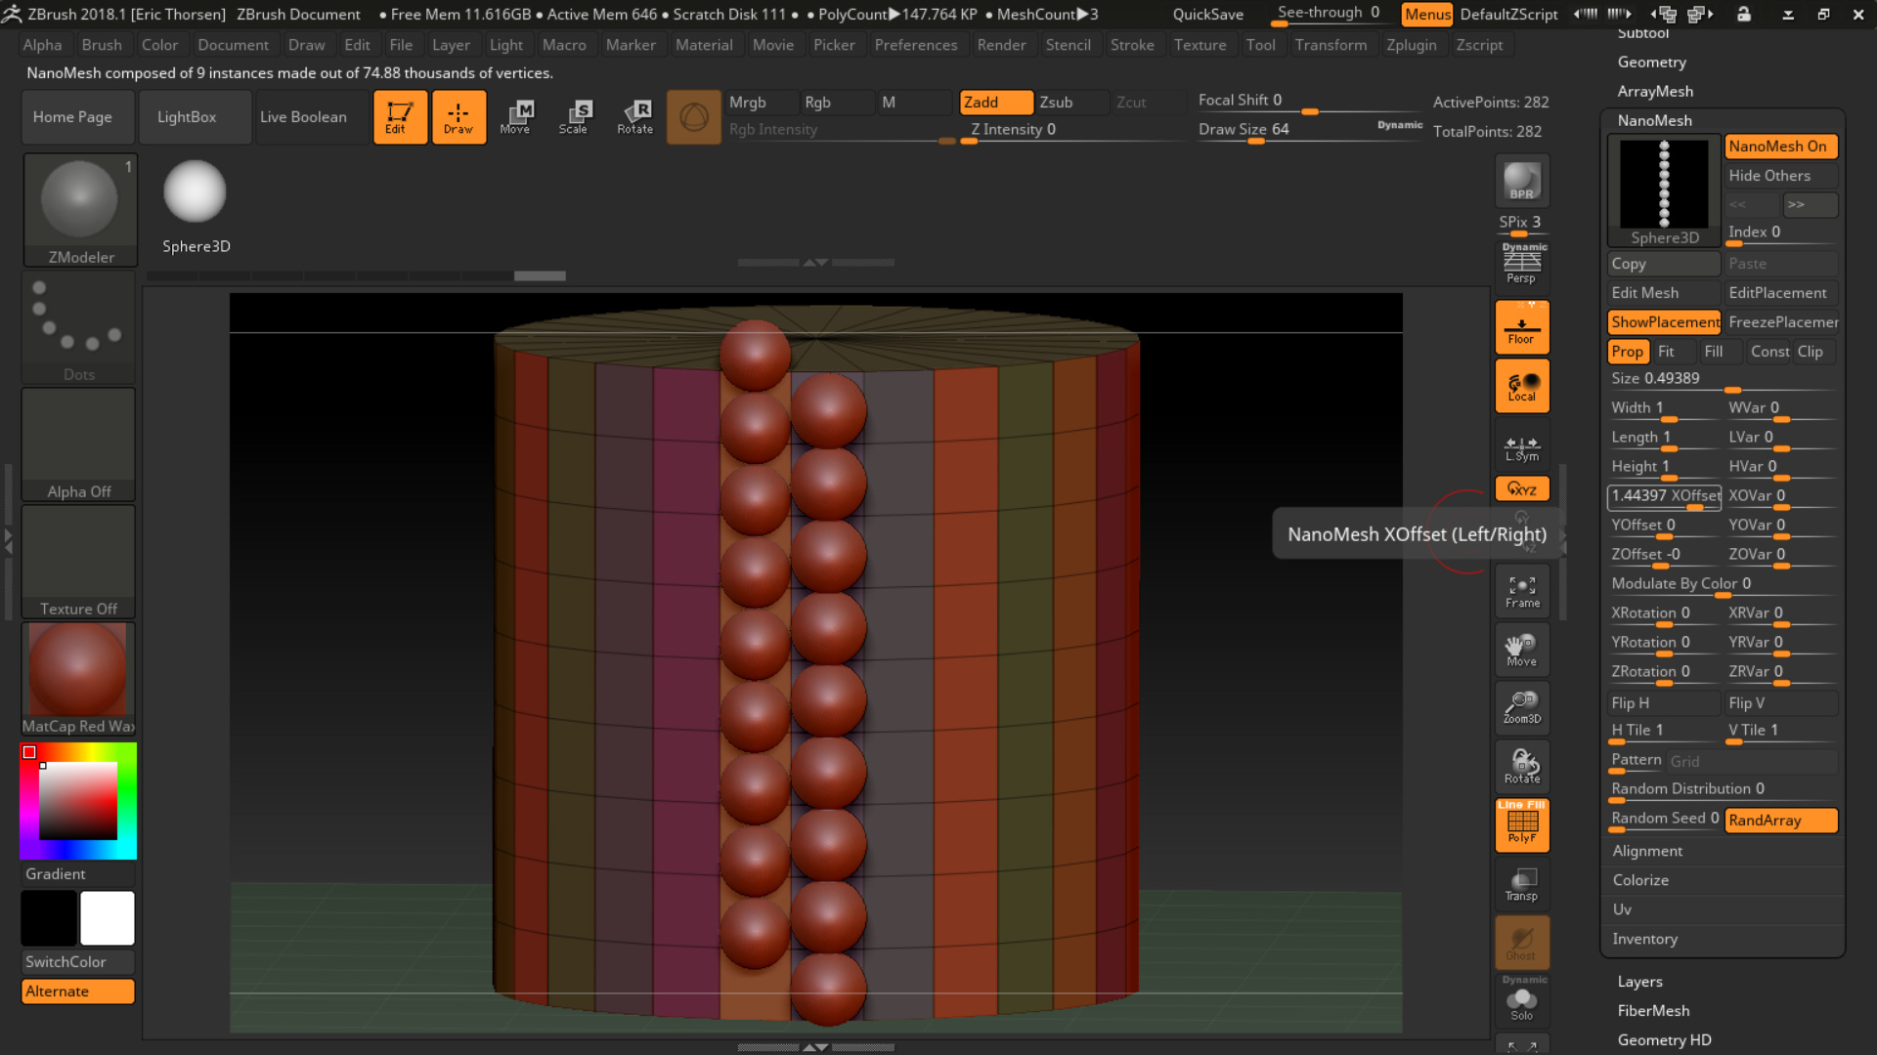Open the Alpha menu
This screenshot has height=1055, width=1877.
42,45
